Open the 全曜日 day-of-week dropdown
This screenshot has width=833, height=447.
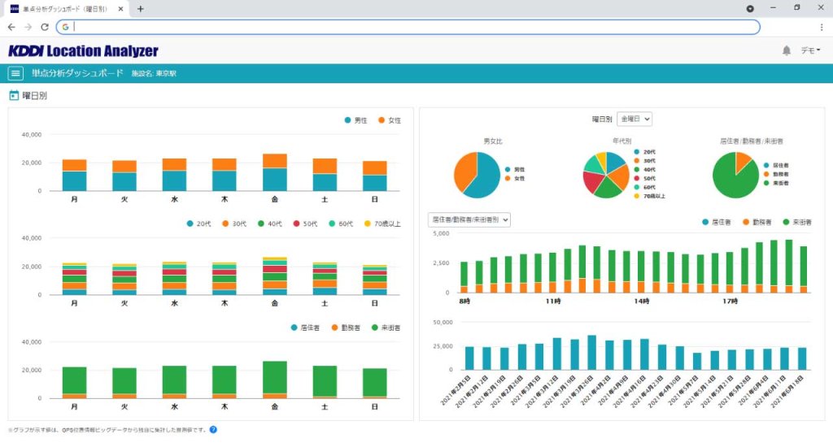[x=635, y=119]
